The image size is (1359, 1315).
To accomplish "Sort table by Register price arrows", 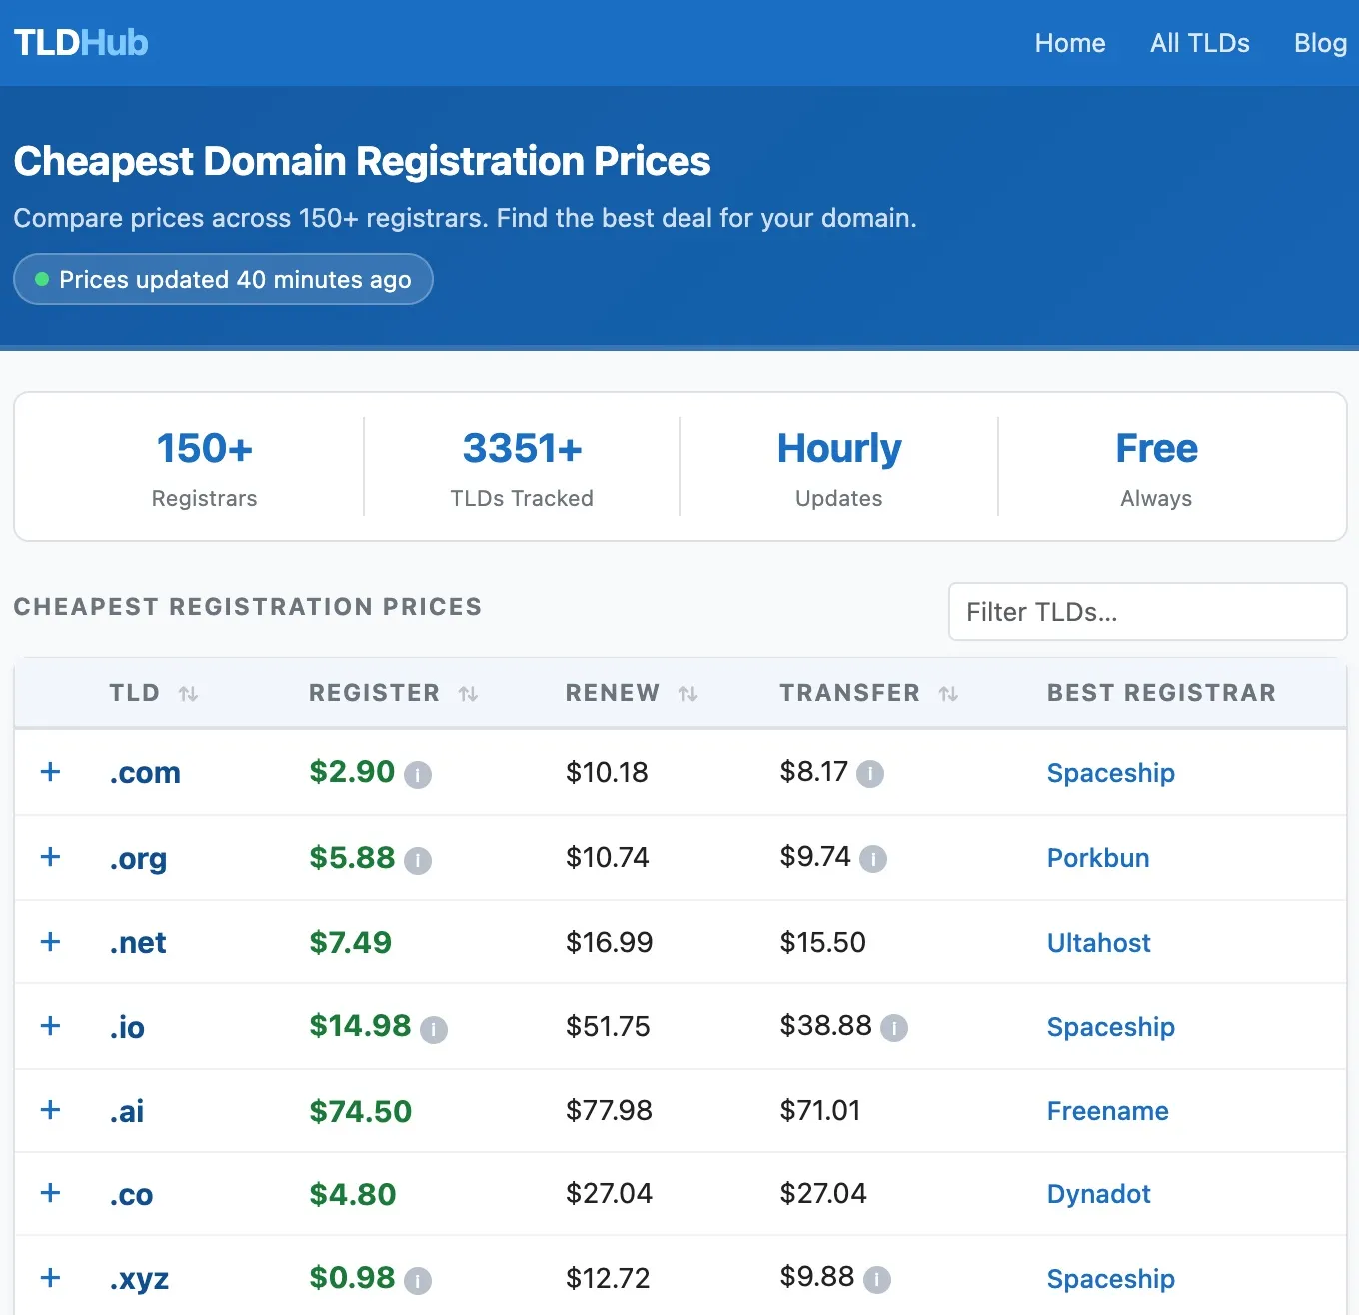I will (468, 693).
